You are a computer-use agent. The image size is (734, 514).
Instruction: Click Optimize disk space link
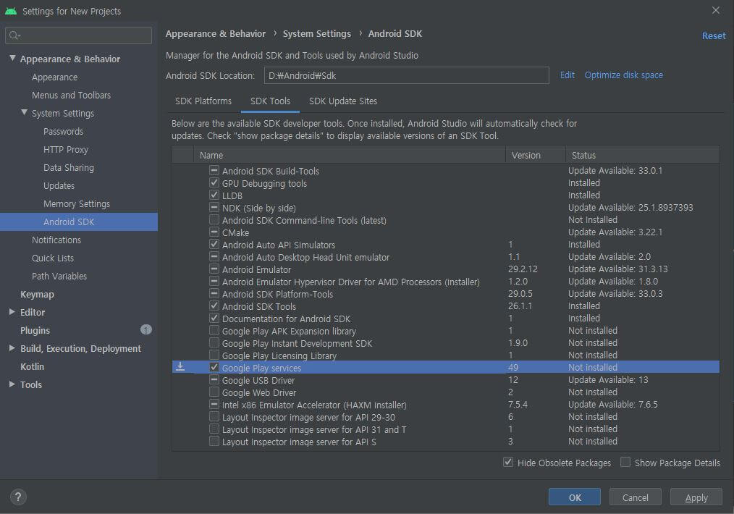coord(623,75)
